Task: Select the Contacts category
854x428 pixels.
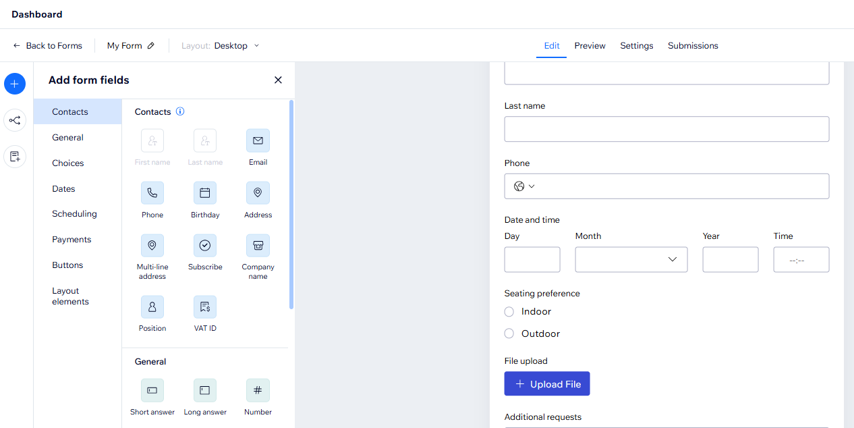Action: (78, 112)
